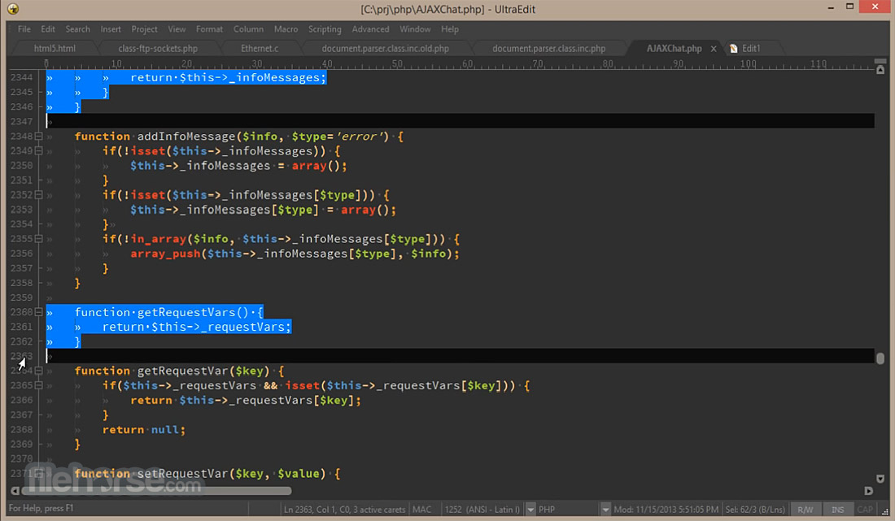Click the split-window handle above vertical scrollbar
Viewport: 895px width, 521px height.
880,61
